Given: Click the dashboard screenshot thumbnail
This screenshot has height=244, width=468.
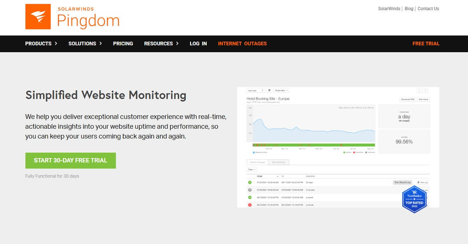Looking at the screenshot, I should [x=338, y=147].
